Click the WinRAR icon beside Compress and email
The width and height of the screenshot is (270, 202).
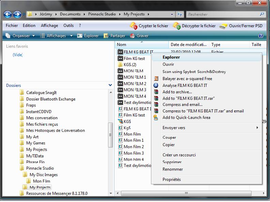pos(156,105)
